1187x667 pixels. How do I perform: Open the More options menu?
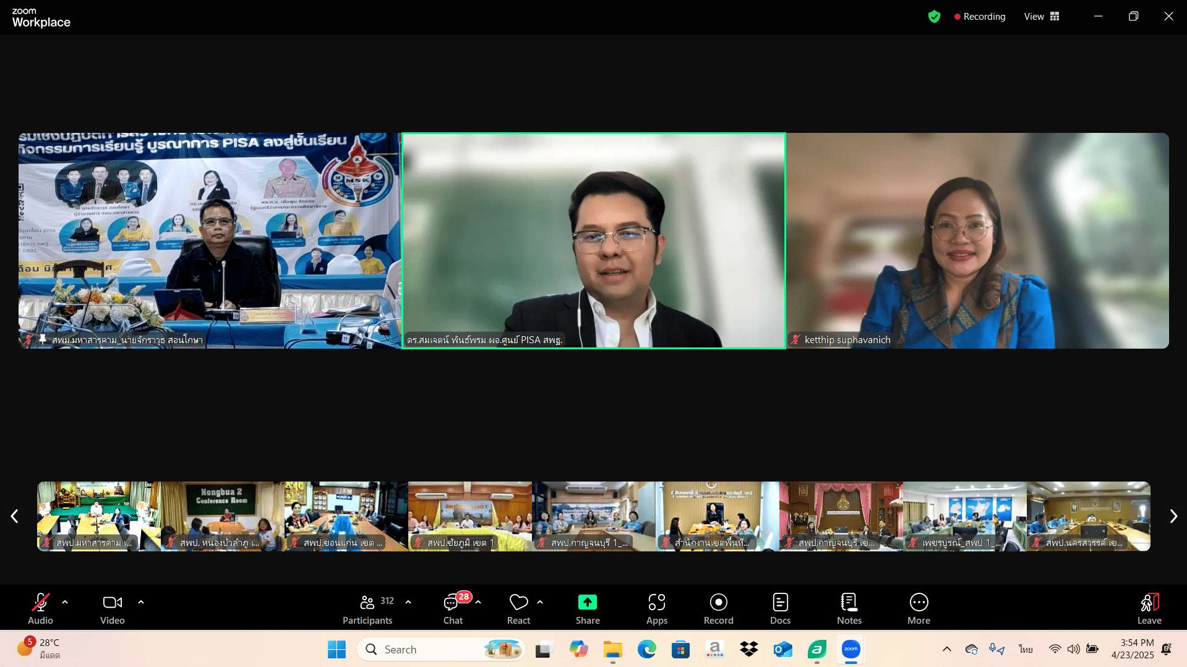click(x=919, y=608)
